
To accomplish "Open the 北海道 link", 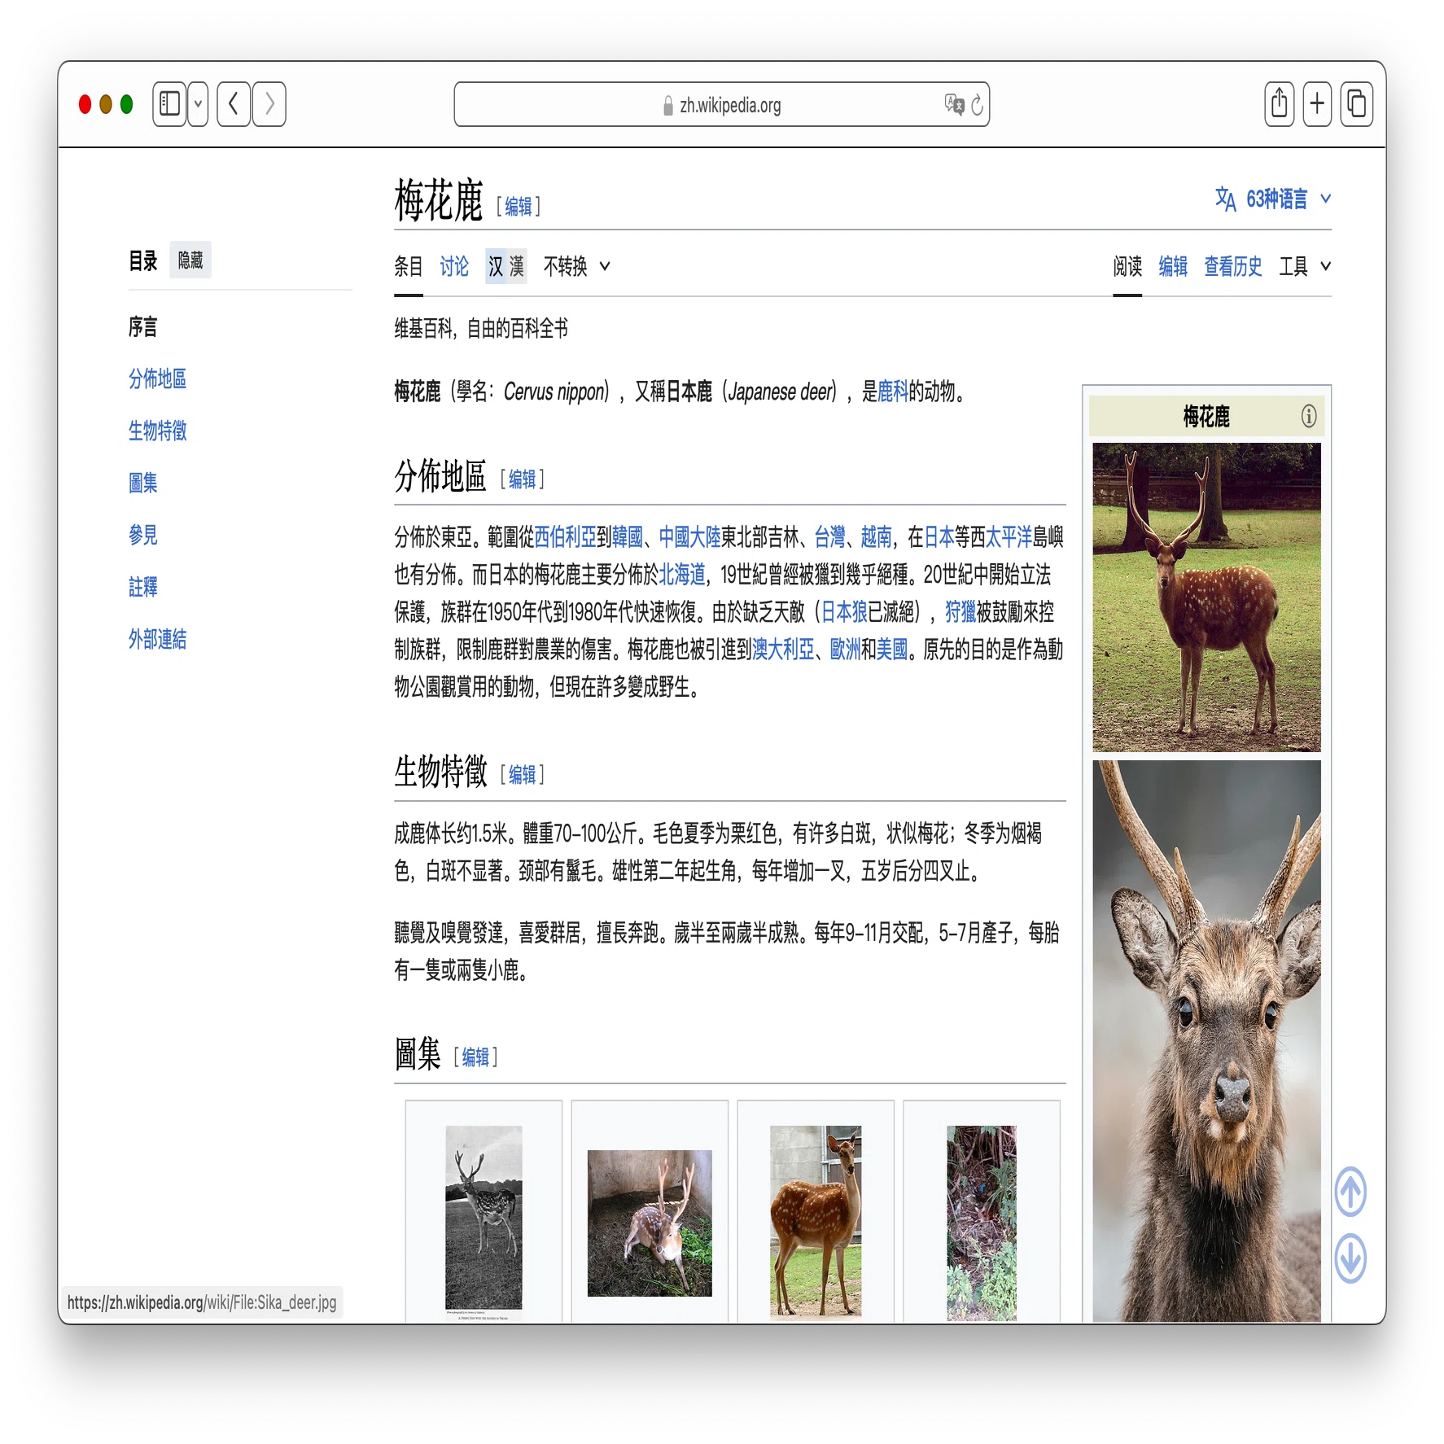I will pyautogui.click(x=682, y=574).
